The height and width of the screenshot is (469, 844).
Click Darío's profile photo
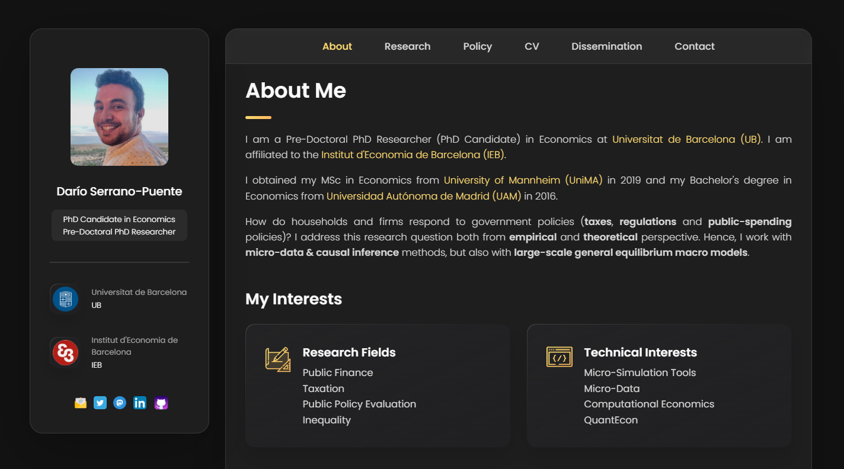(119, 117)
